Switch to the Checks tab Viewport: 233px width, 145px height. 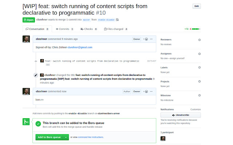tap(89, 29)
